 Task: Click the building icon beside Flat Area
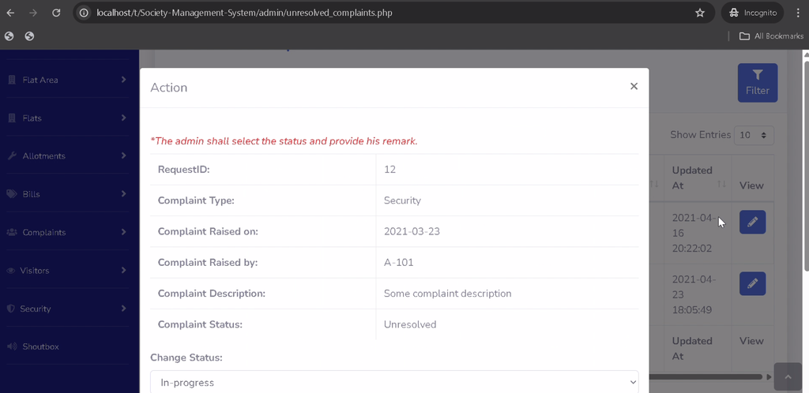point(11,80)
